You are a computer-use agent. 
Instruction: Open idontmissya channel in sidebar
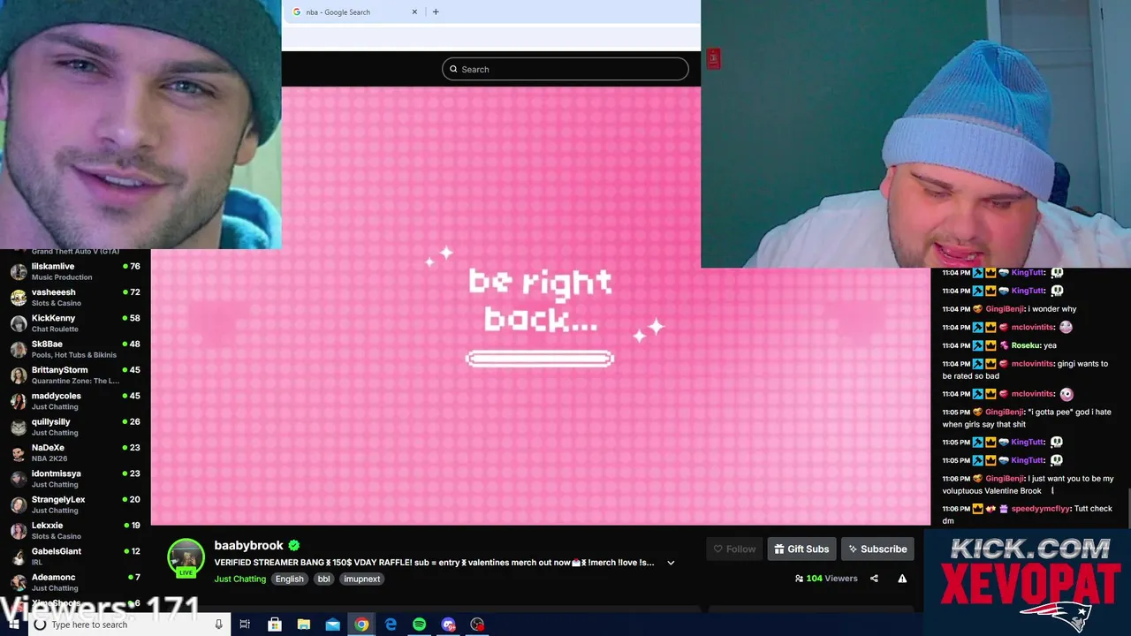75,478
